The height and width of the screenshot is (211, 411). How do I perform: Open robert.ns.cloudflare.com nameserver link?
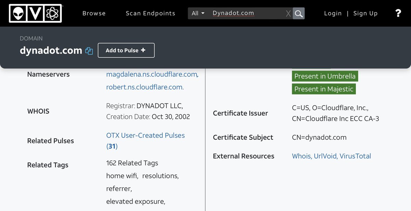[145, 87]
